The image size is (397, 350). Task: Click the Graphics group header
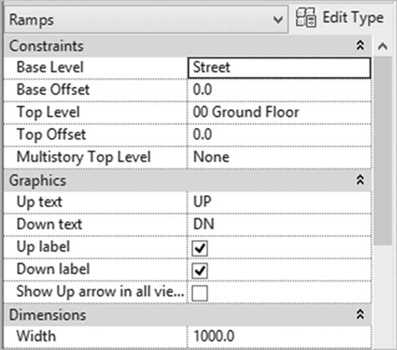click(188, 180)
